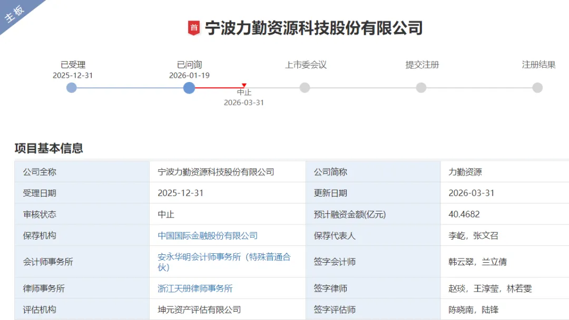Click the 签字会计师 label cell

coord(373,262)
